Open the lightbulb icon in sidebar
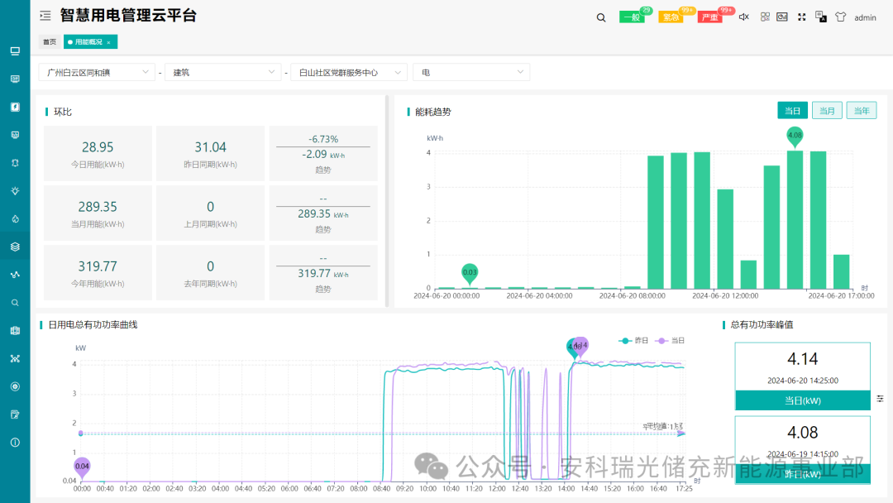The width and height of the screenshot is (893, 503). pos(16,191)
